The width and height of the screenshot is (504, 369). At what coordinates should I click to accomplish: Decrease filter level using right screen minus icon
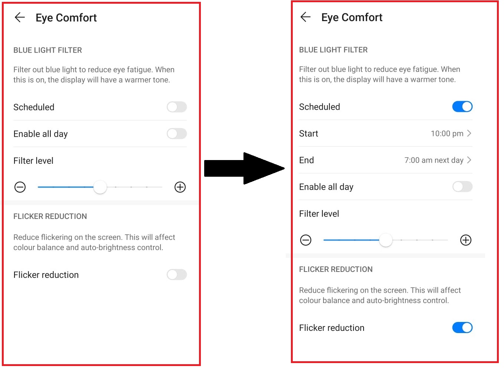tap(306, 240)
